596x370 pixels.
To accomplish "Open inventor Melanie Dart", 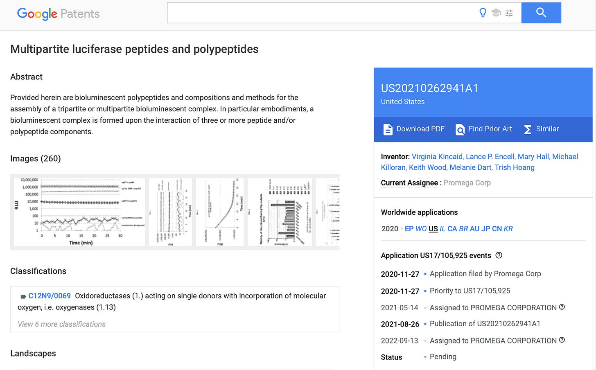I will tap(470, 167).
